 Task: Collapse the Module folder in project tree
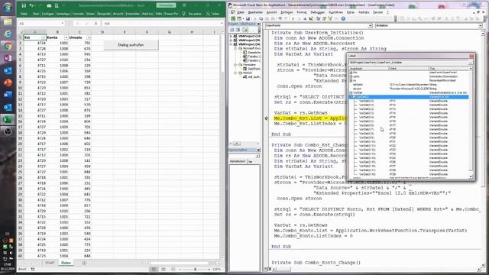point(236,73)
